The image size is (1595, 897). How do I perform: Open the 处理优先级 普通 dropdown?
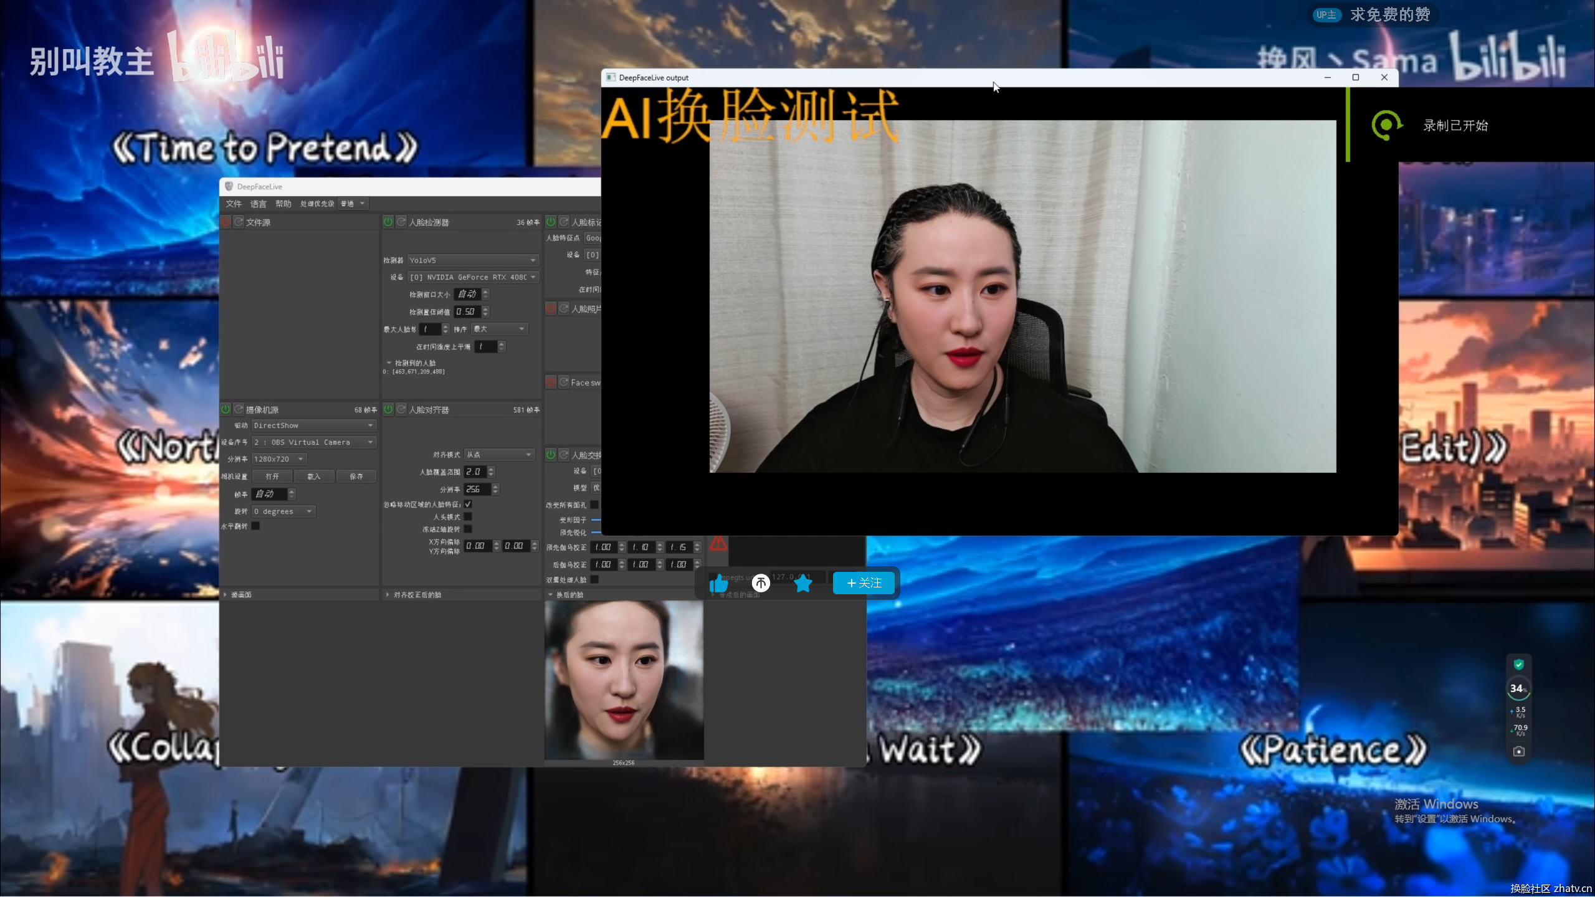pos(353,204)
